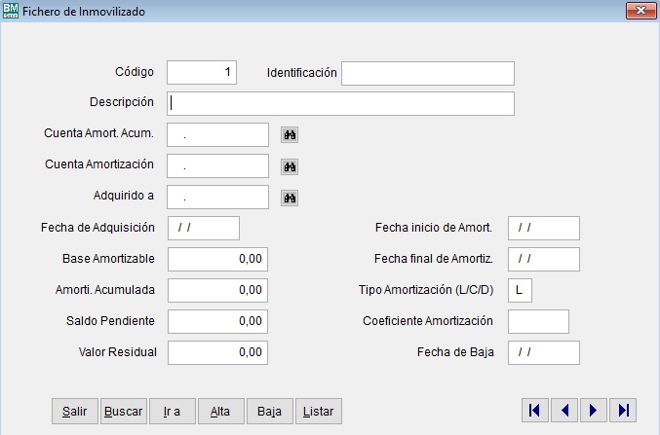Create new record with Alta button
The width and height of the screenshot is (660, 435).
coord(220,412)
